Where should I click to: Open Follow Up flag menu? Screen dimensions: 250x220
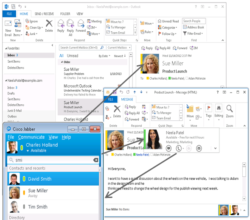(167, 34)
